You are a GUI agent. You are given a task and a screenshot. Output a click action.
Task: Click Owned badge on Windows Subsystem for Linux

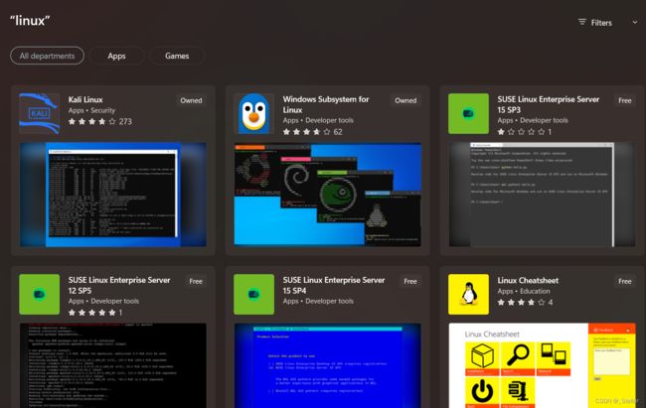[405, 100]
